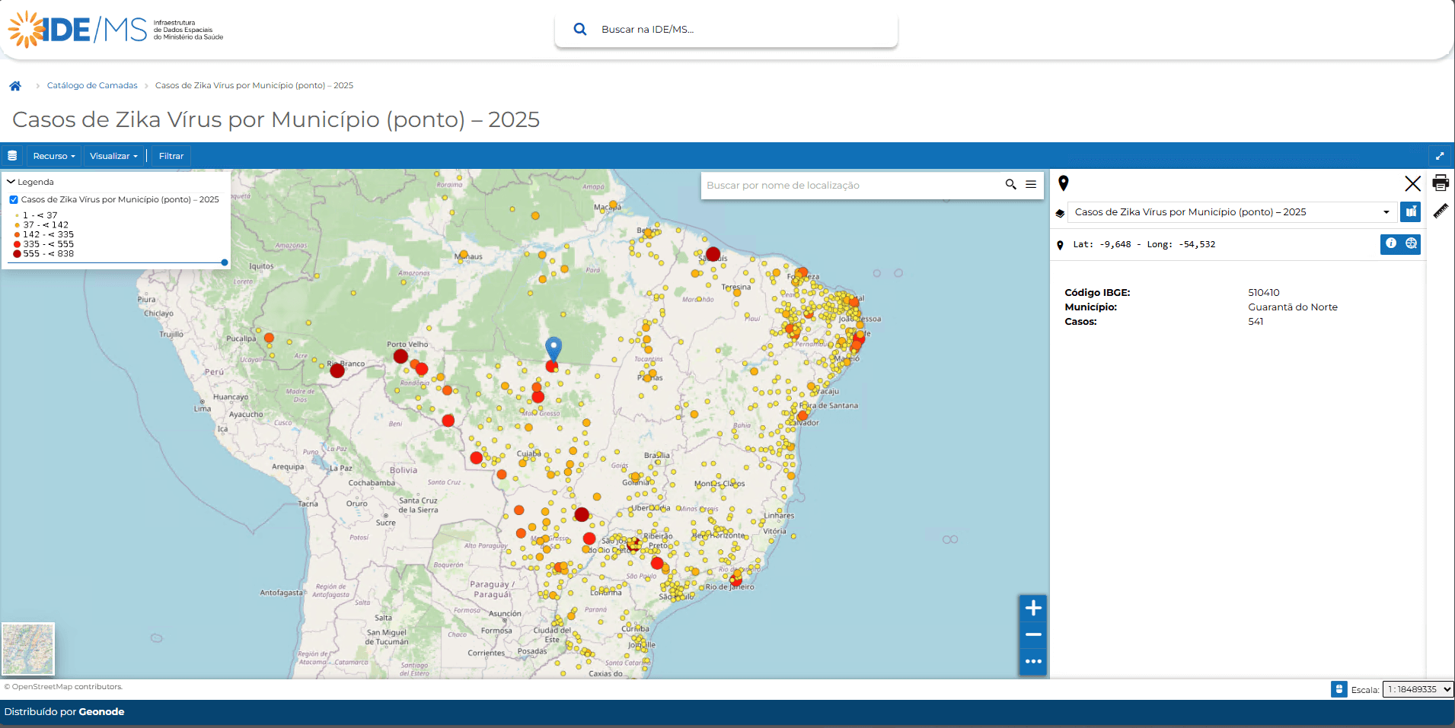Click the blue info button
The width and height of the screenshot is (1455, 728).
1390,243
